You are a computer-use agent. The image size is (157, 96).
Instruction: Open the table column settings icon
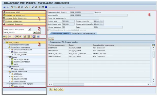[153, 45]
